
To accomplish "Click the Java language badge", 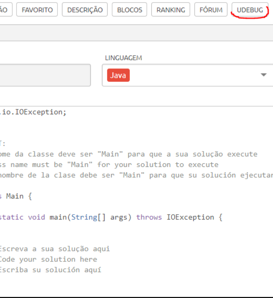I will pos(118,75).
